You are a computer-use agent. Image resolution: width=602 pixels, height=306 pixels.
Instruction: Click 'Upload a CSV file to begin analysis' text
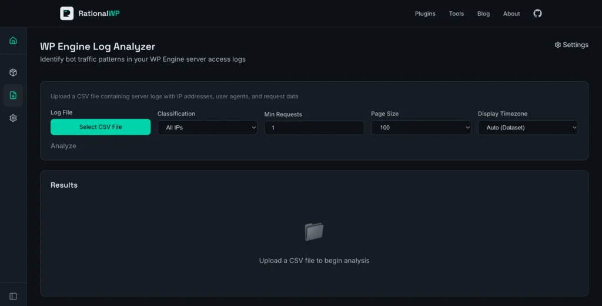click(314, 261)
